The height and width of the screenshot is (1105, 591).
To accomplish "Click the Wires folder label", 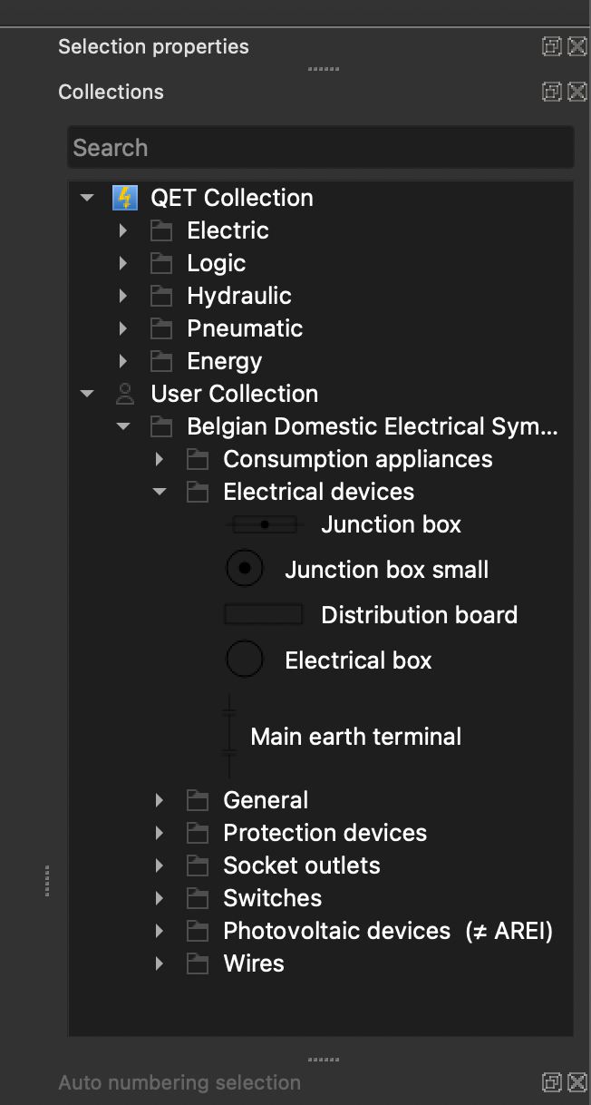I will 254,963.
